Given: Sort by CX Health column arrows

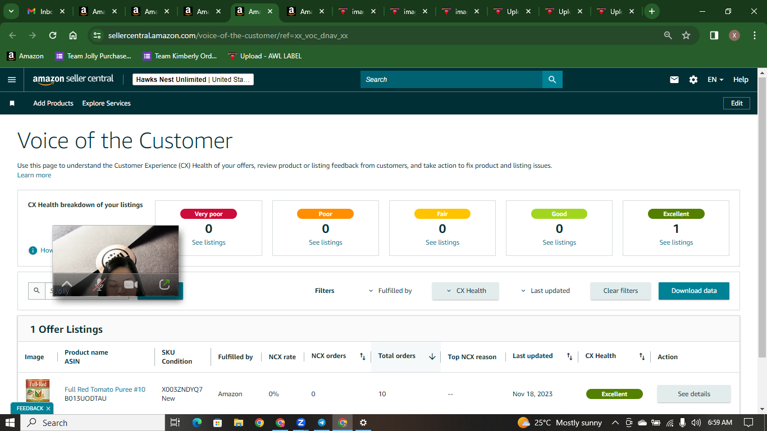Looking at the screenshot, I should pyautogui.click(x=642, y=356).
